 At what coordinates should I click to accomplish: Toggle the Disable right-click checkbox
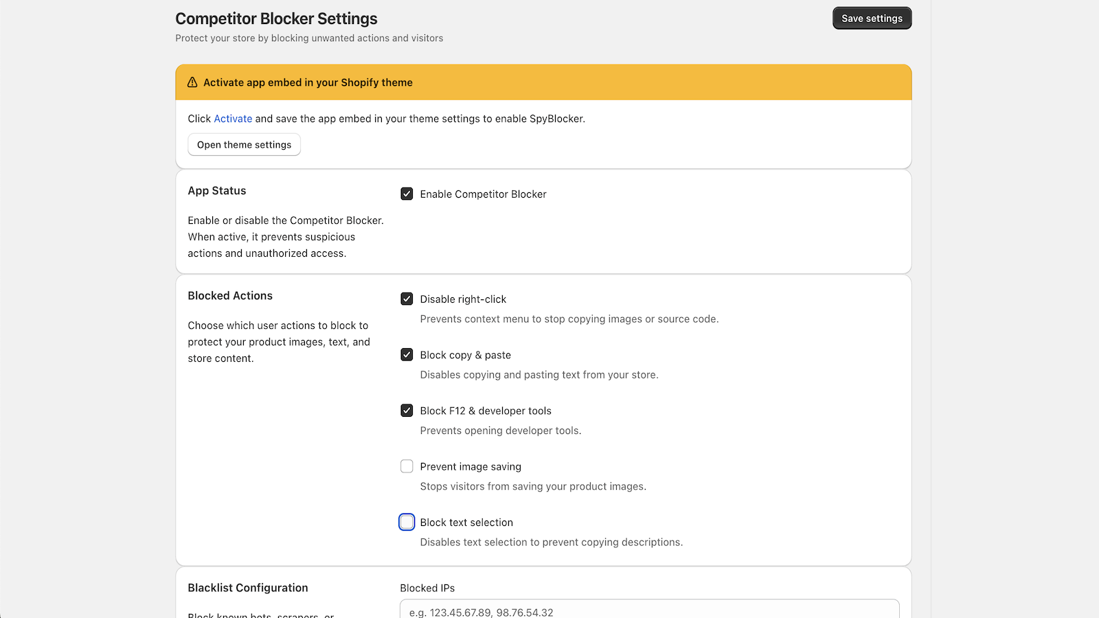407,299
